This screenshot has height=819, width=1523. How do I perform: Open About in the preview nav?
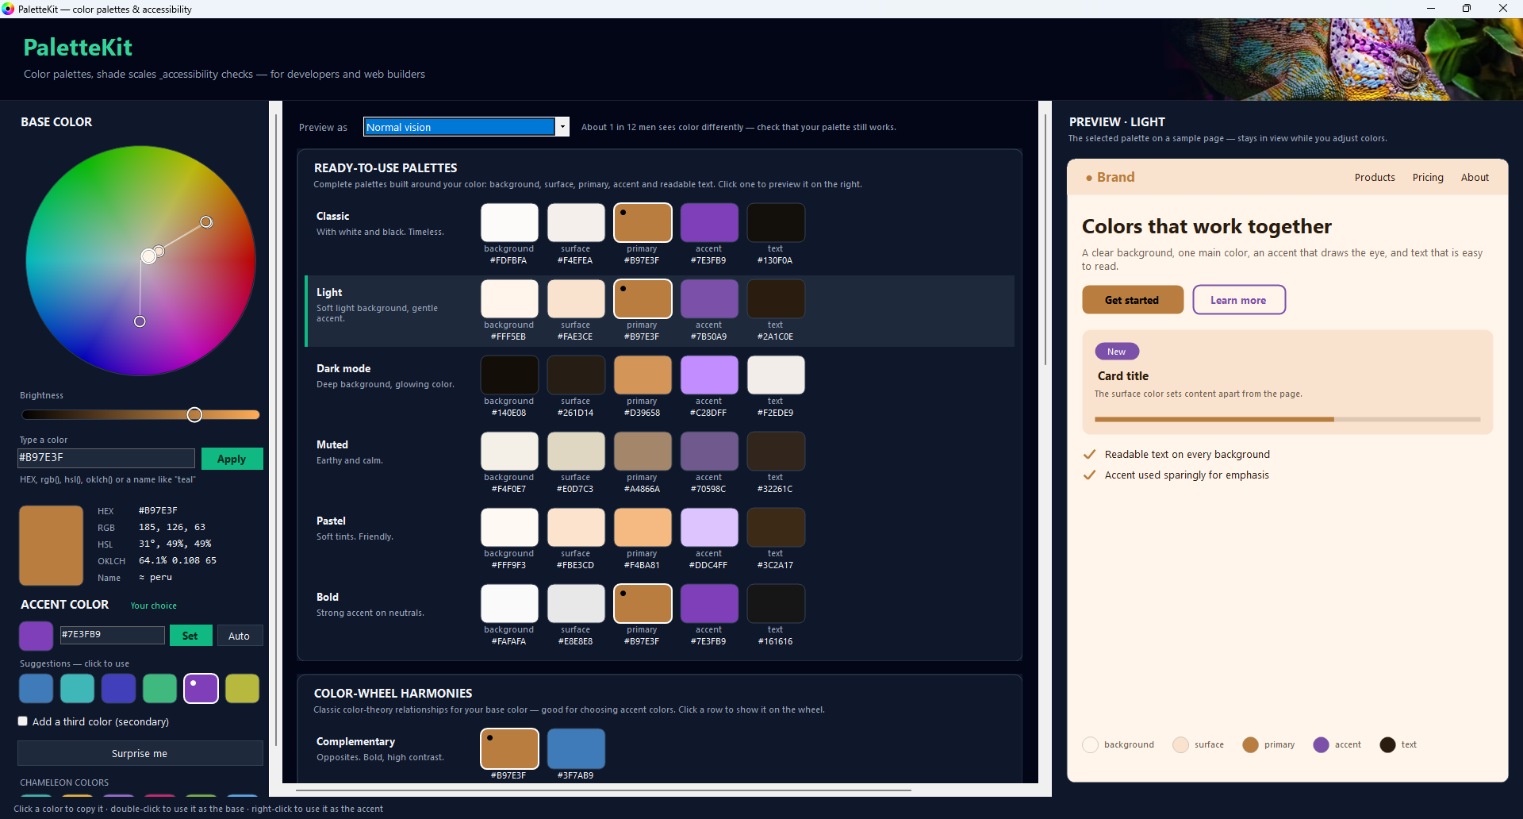pyautogui.click(x=1475, y=177)
